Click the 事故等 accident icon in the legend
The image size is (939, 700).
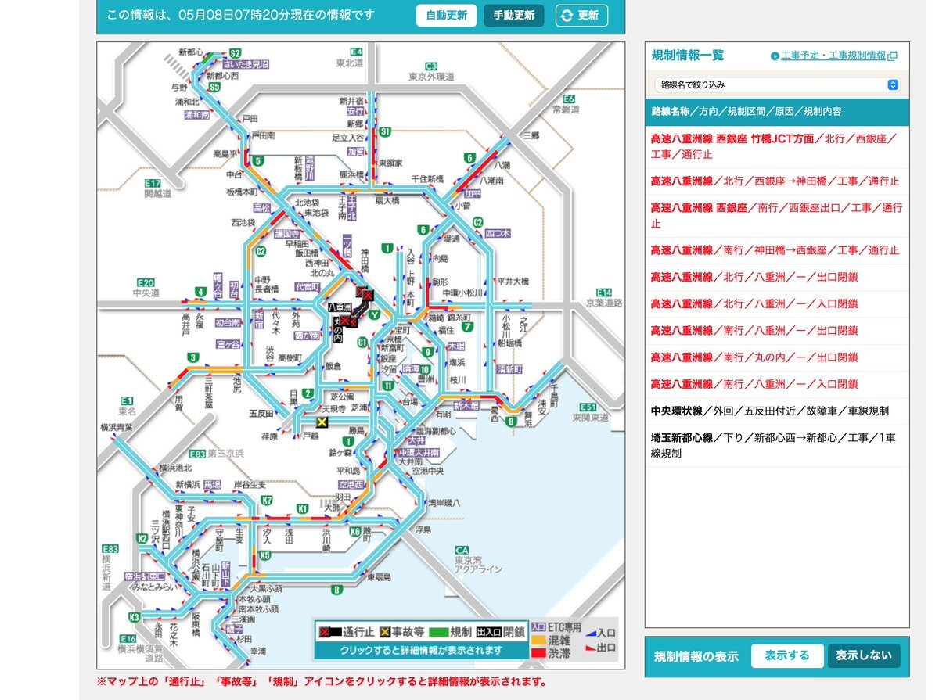tap(386, 632)
